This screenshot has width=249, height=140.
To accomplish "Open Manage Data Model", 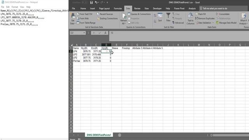I will tap(226, 23).
